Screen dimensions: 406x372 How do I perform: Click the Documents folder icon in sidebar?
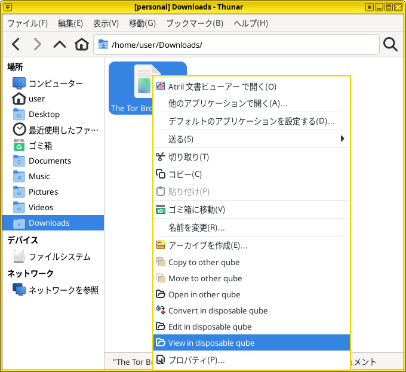[x=19, y=161]
